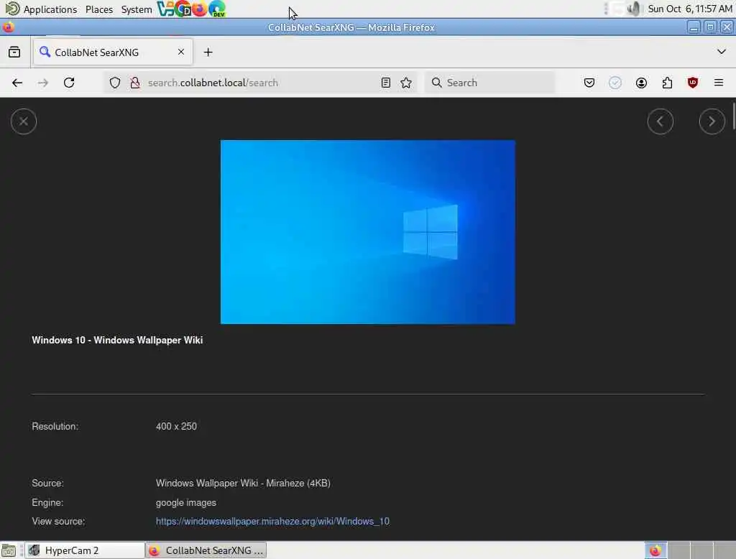Viewport: 736px width, 559px height.
Task: Open the Windows 10 wallpaper thumbnail
Action: (x=367, y=232)
